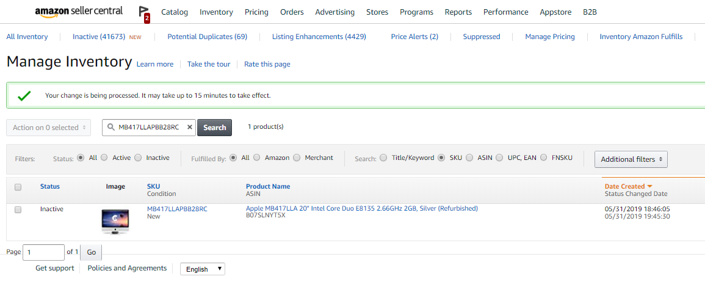Open Policies and Agreements link
Image resolution: width=705 pixels, height=290 pixels.
pos(127,268)
